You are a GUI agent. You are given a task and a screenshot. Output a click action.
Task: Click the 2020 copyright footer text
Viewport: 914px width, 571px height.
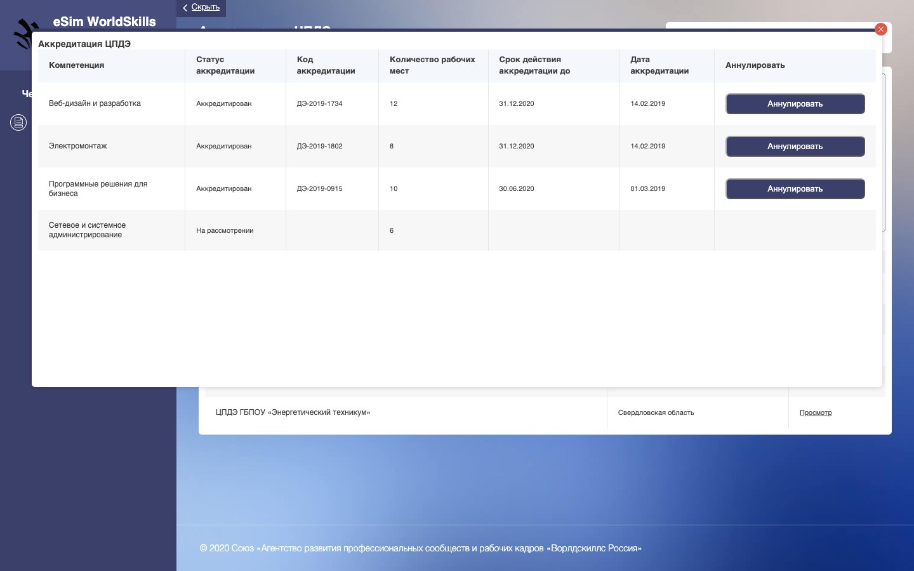(x=420, y=548)
